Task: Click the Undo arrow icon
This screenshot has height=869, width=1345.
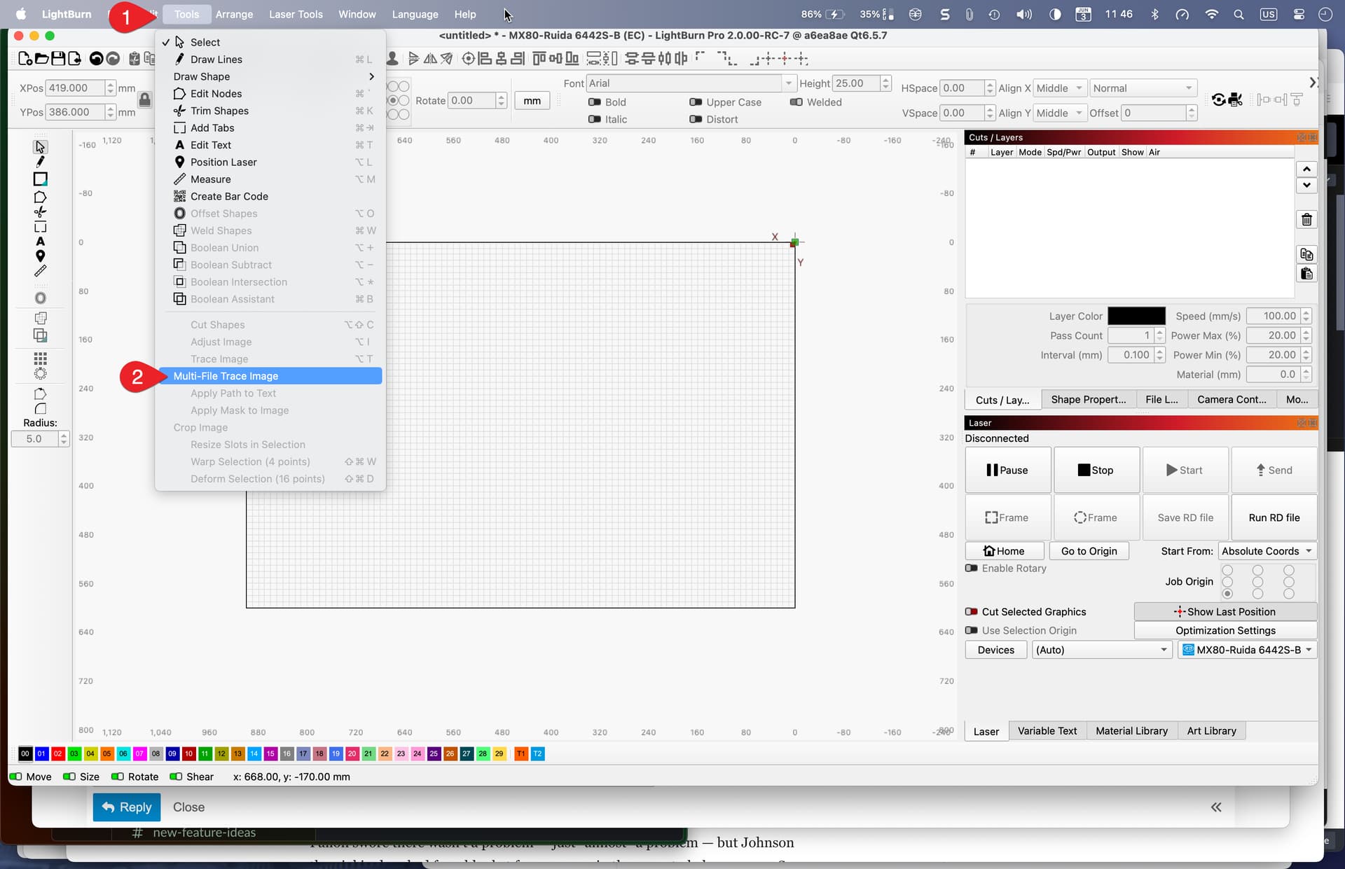Action: (x=96, y=59)
